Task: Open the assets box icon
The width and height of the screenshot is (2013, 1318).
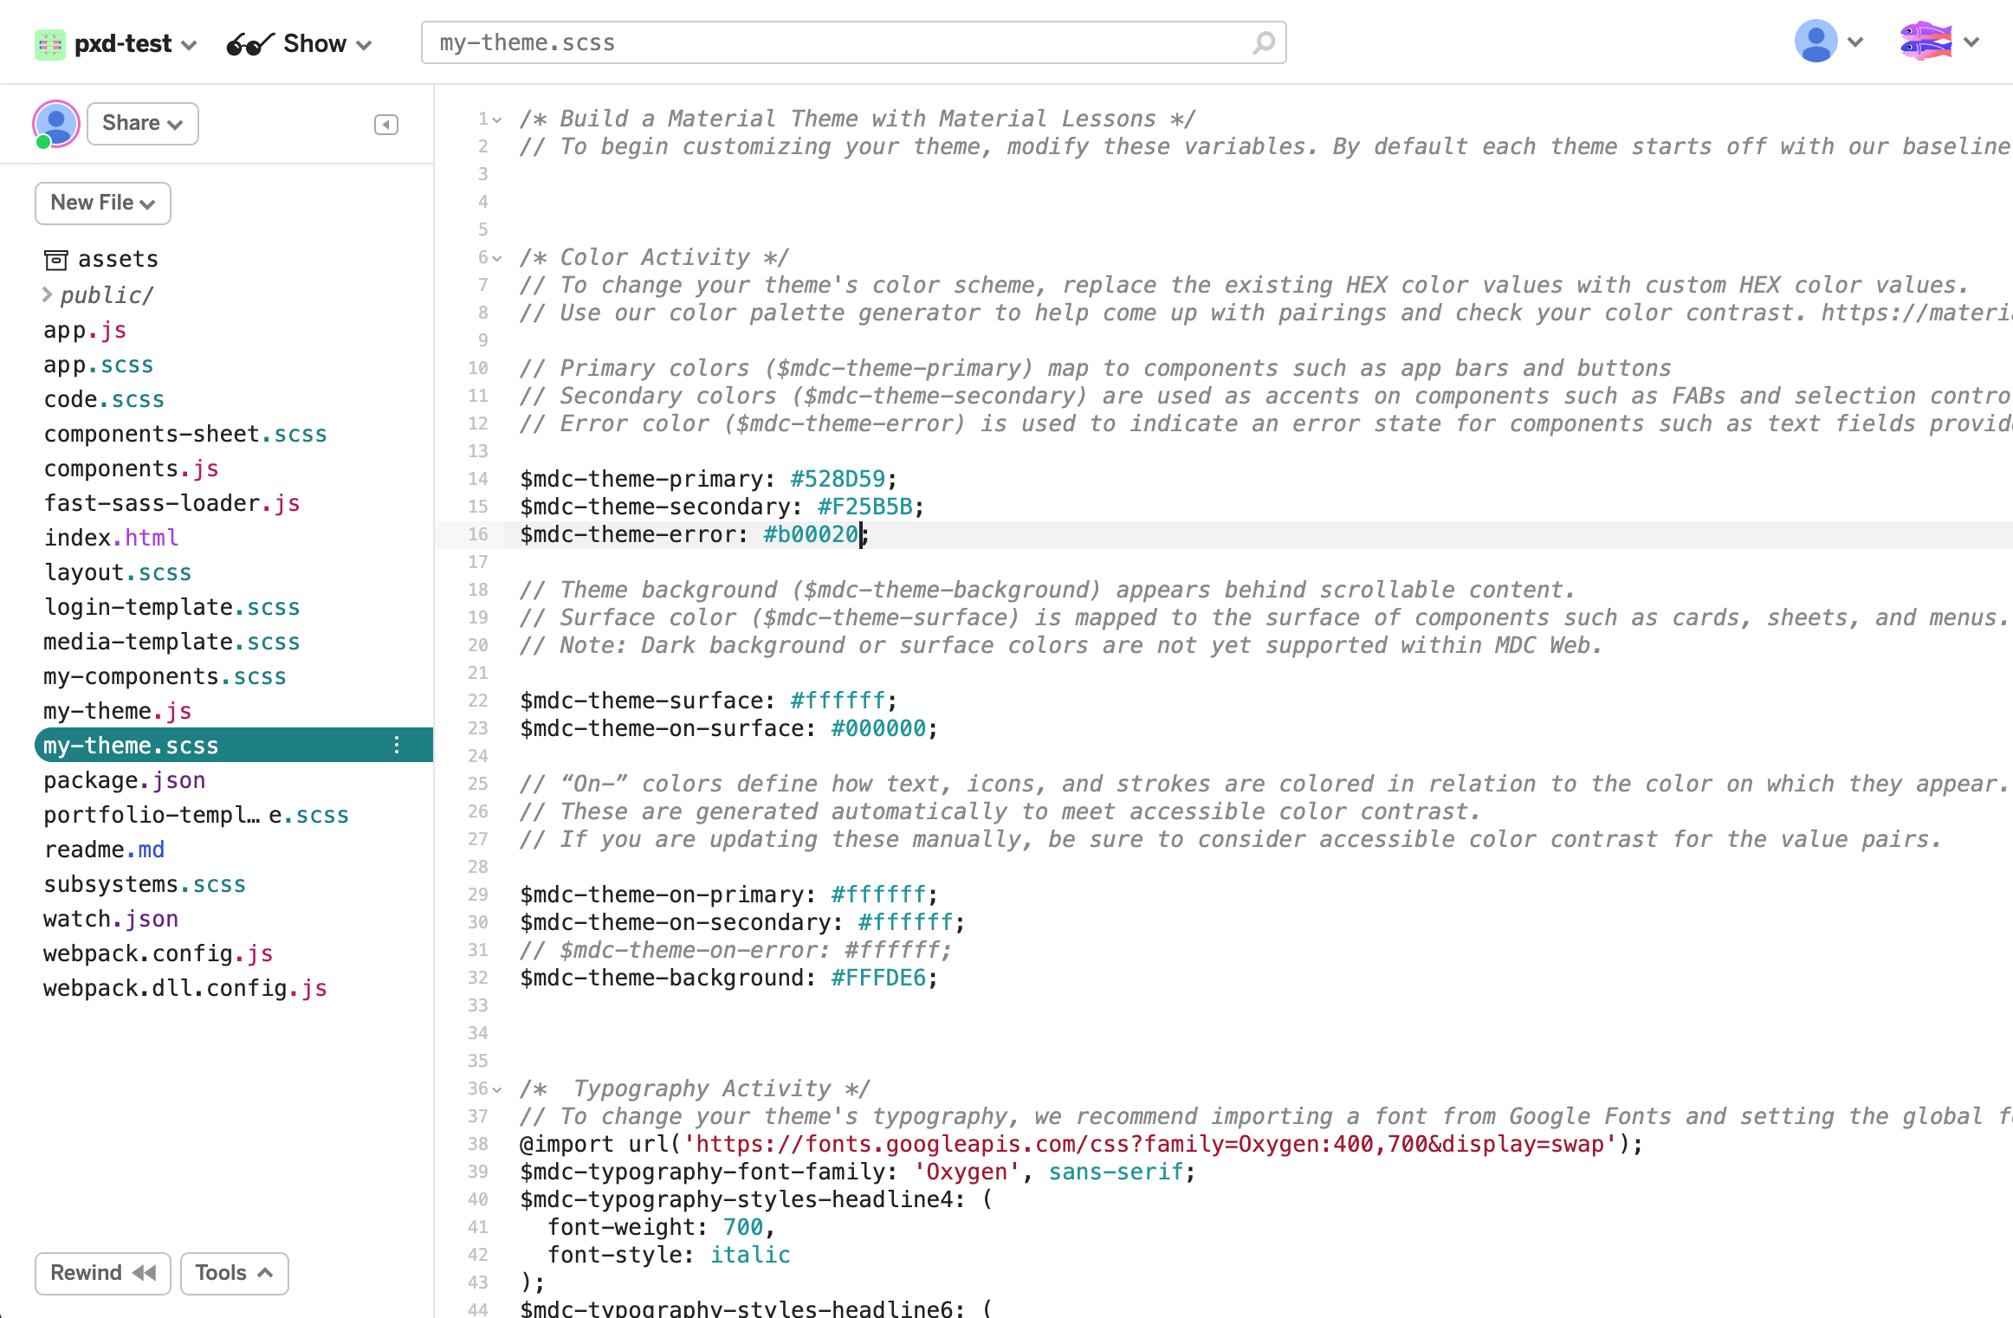Action: (55, 260)
